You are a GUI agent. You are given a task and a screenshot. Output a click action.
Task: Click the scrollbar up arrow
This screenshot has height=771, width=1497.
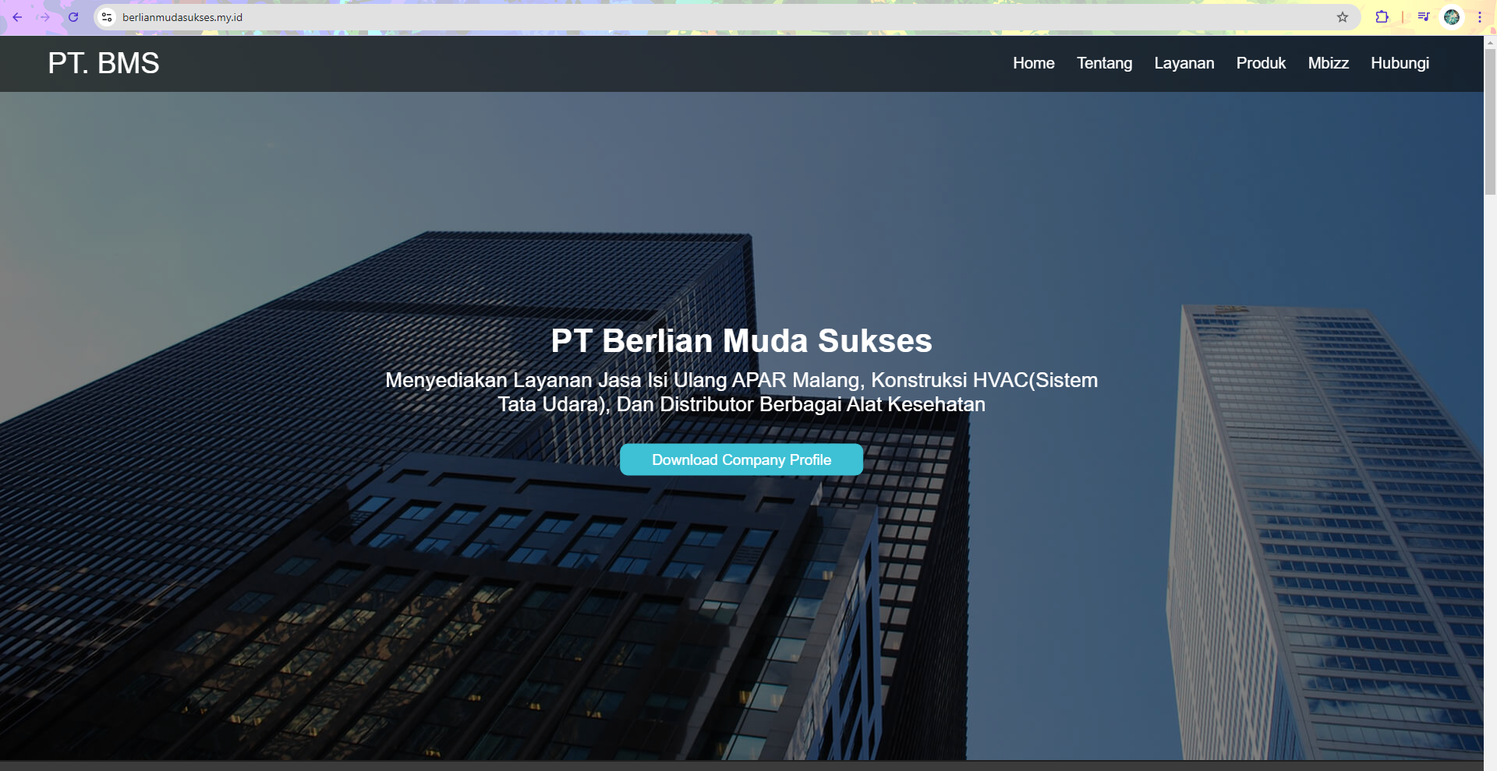[1490, 42]
